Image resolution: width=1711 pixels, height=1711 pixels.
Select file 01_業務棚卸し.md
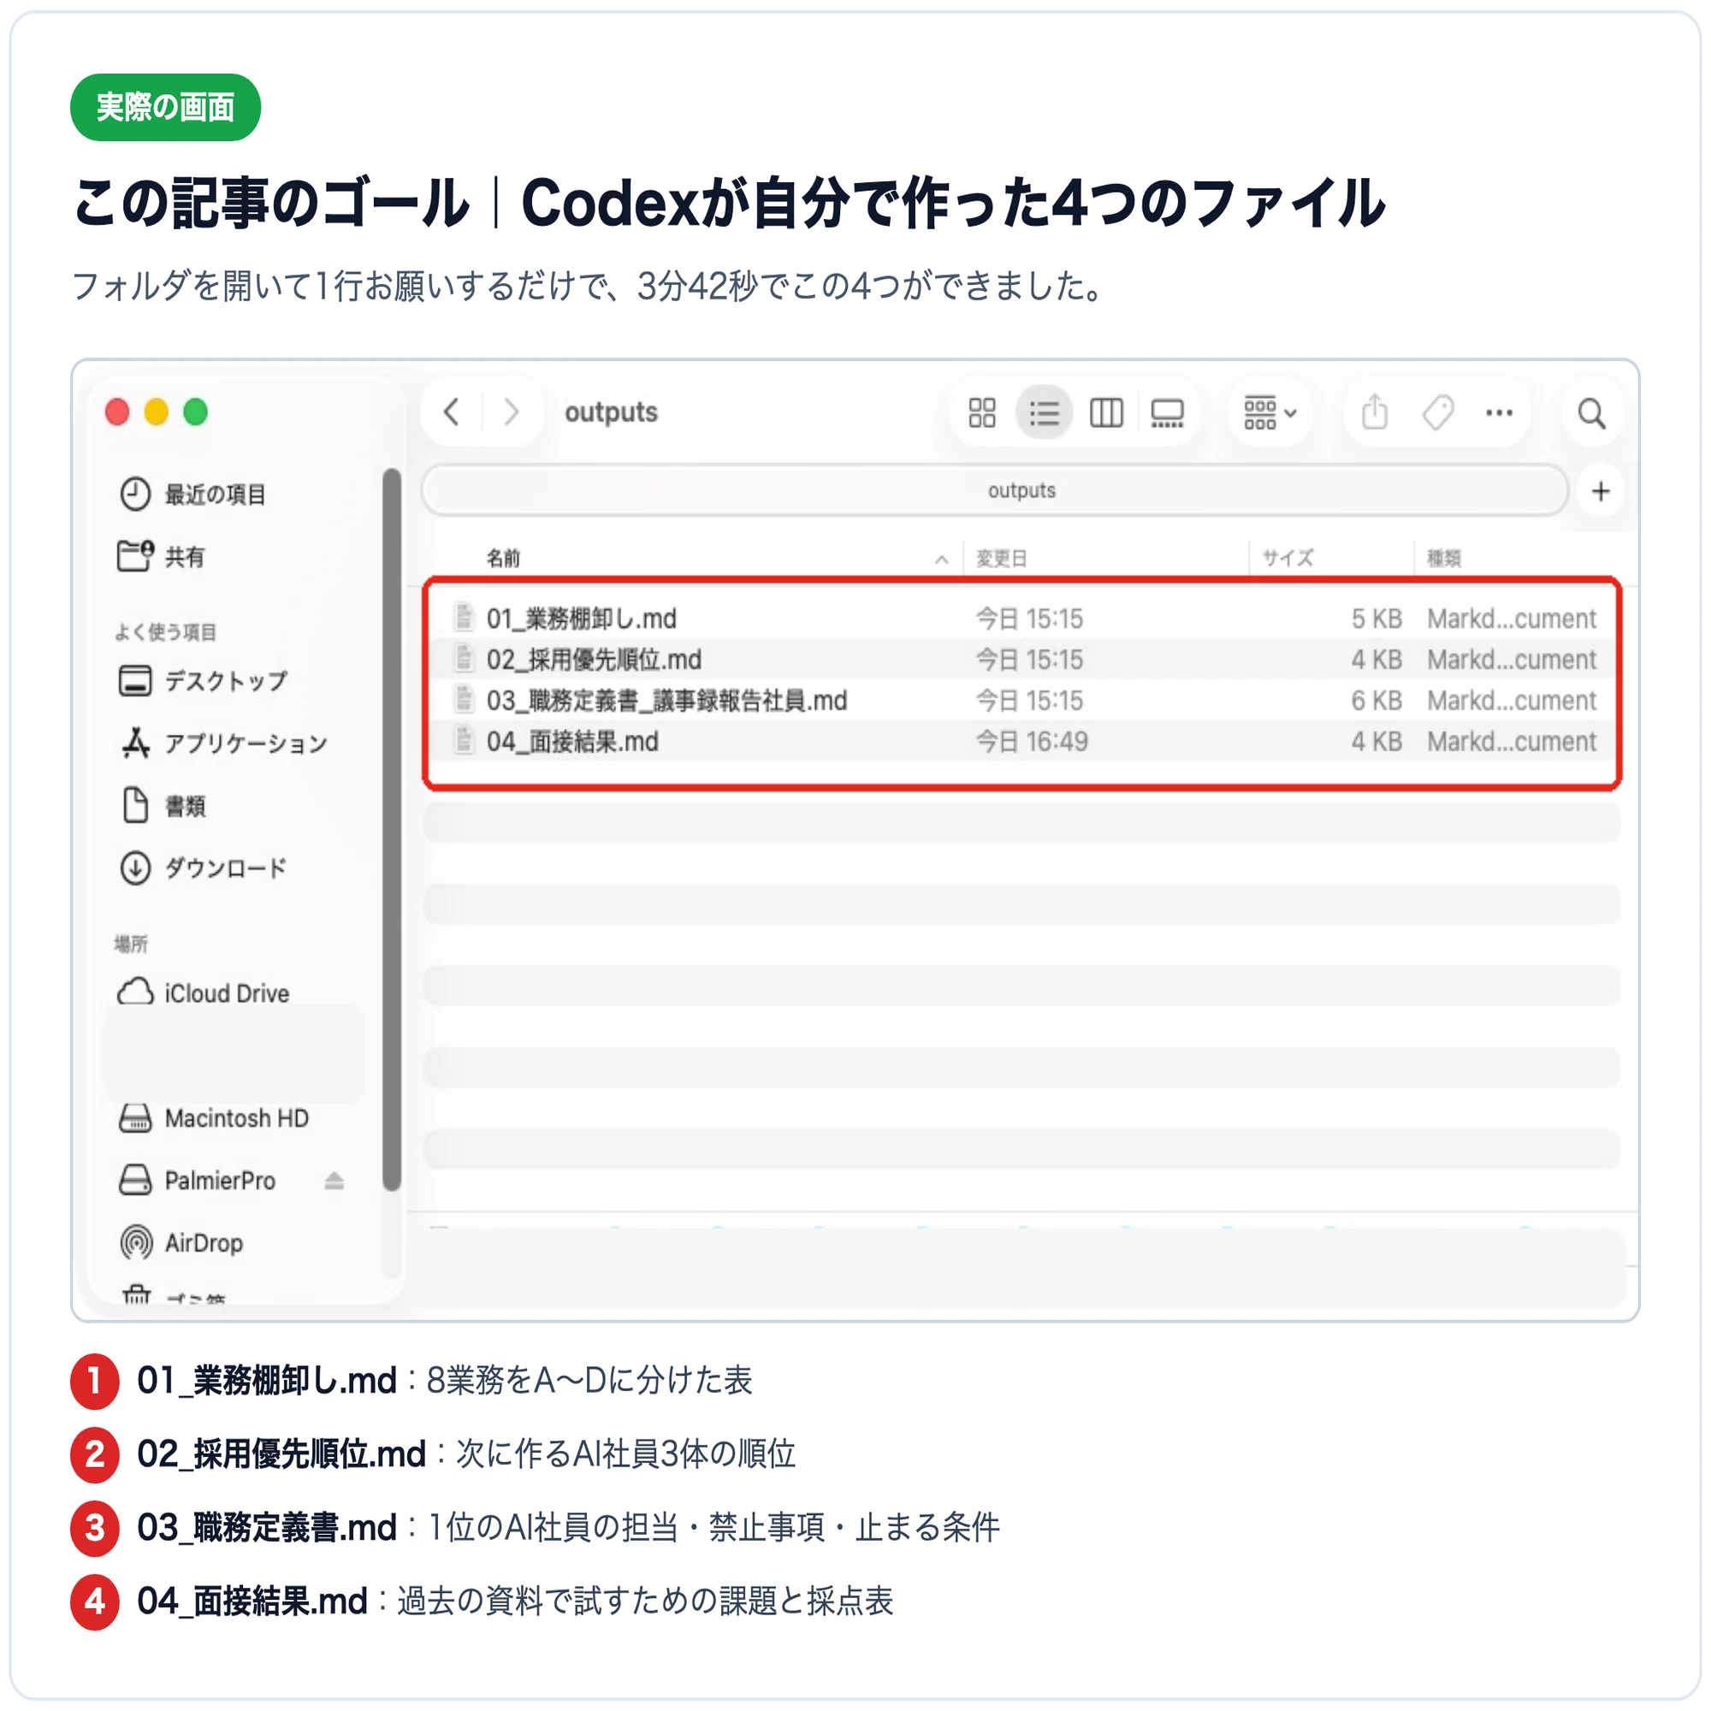tap(1023, 619)
